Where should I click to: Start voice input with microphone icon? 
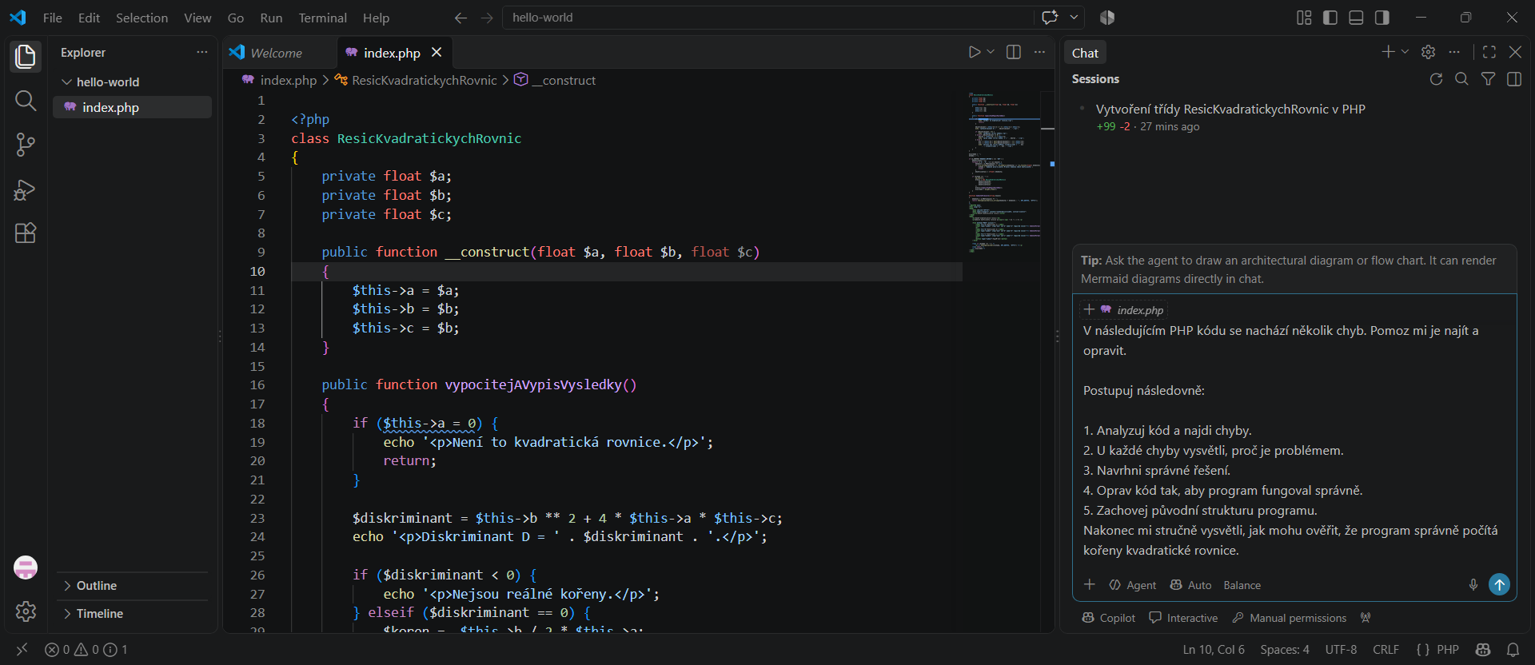(x=1473, y=585)
